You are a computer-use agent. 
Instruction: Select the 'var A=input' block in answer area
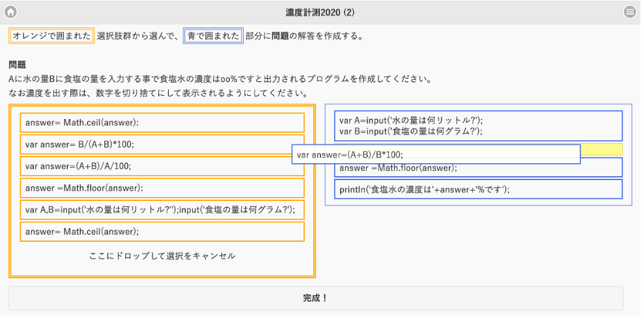pyautogui.click(x=479, y=125)
